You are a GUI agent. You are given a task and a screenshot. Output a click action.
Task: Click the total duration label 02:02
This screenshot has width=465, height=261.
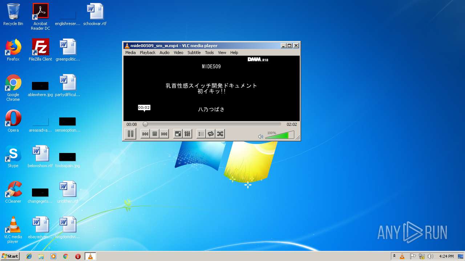(x=292, y=124)
